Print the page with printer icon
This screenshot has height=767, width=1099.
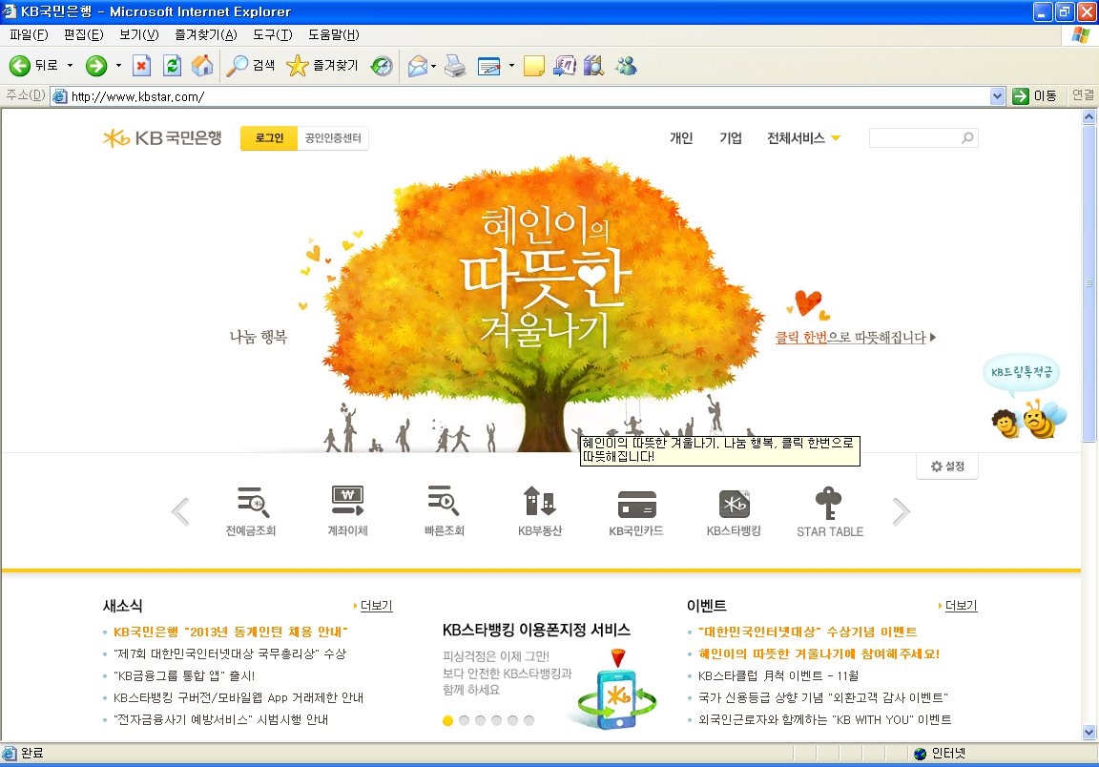[456, 66]
